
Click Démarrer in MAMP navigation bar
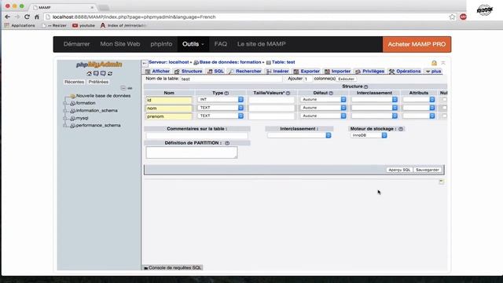click(77, 44)
